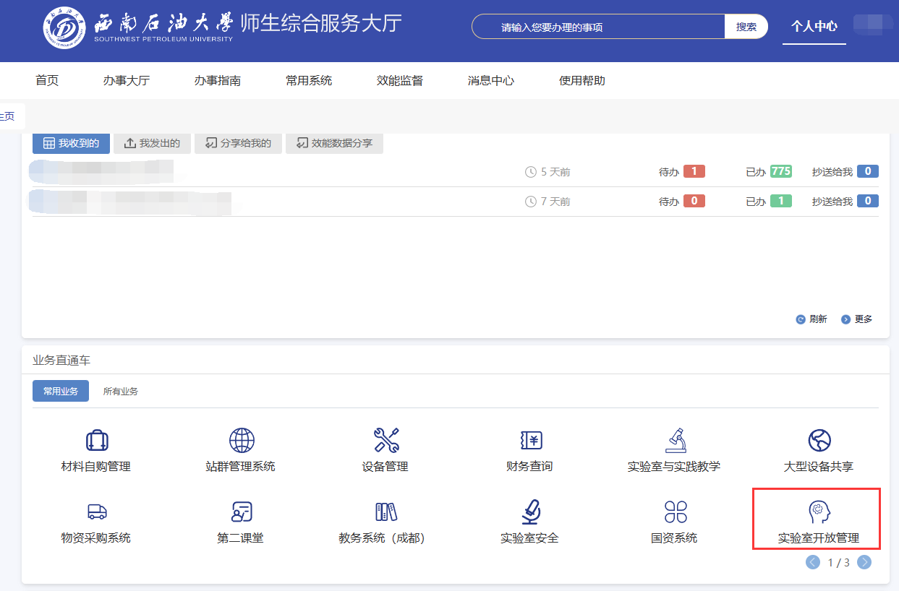Select the 我发出的 tab
Image resolution: width=899 pixels, height=591 pixels.
(x=152, y=143)
